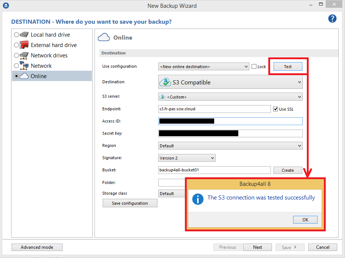The height and width of the screenshot is (258, 345).
Task: Select the Network radio button
Action: (x=16, y=66)
